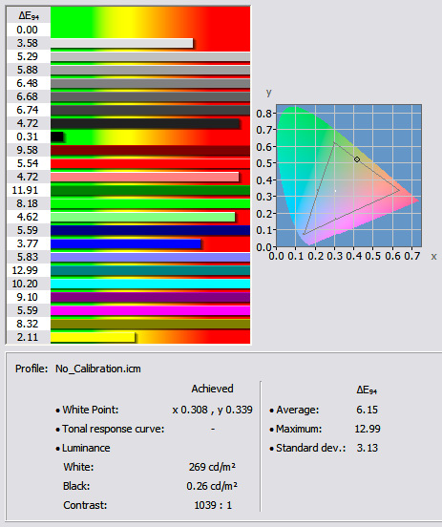Select the bright green bar at 8.18
Image resolution: width=442 pixels, height=527 pixels.
[x=150, y=203]
